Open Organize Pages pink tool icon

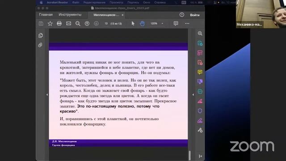200,53
